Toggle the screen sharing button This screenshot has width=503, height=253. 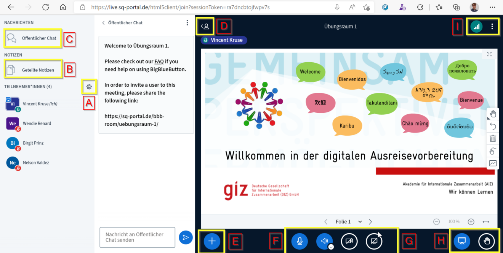pos(374,241)
